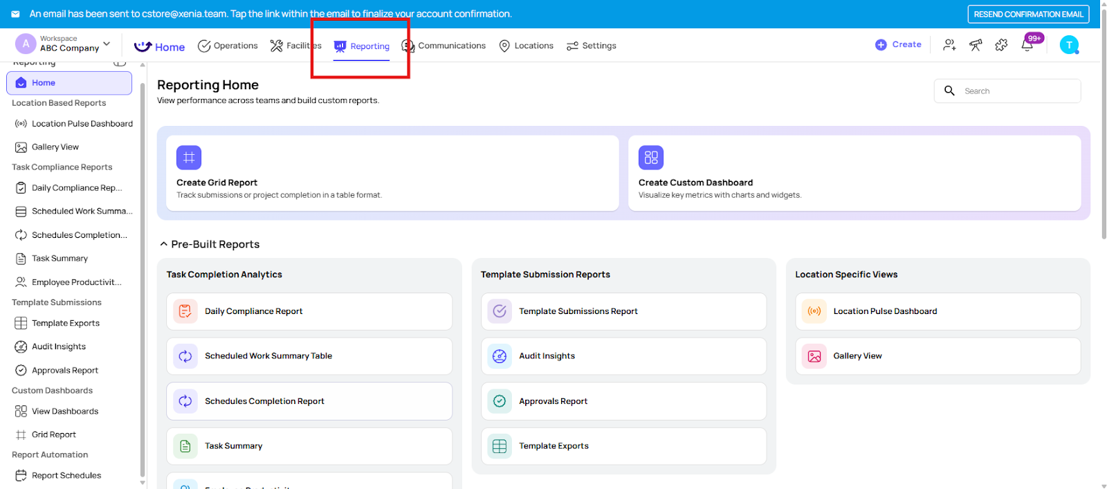This screenshot has height=489, width=1107.
Task: Open Location Pulse Dashboard card
Action: point(937,311)
